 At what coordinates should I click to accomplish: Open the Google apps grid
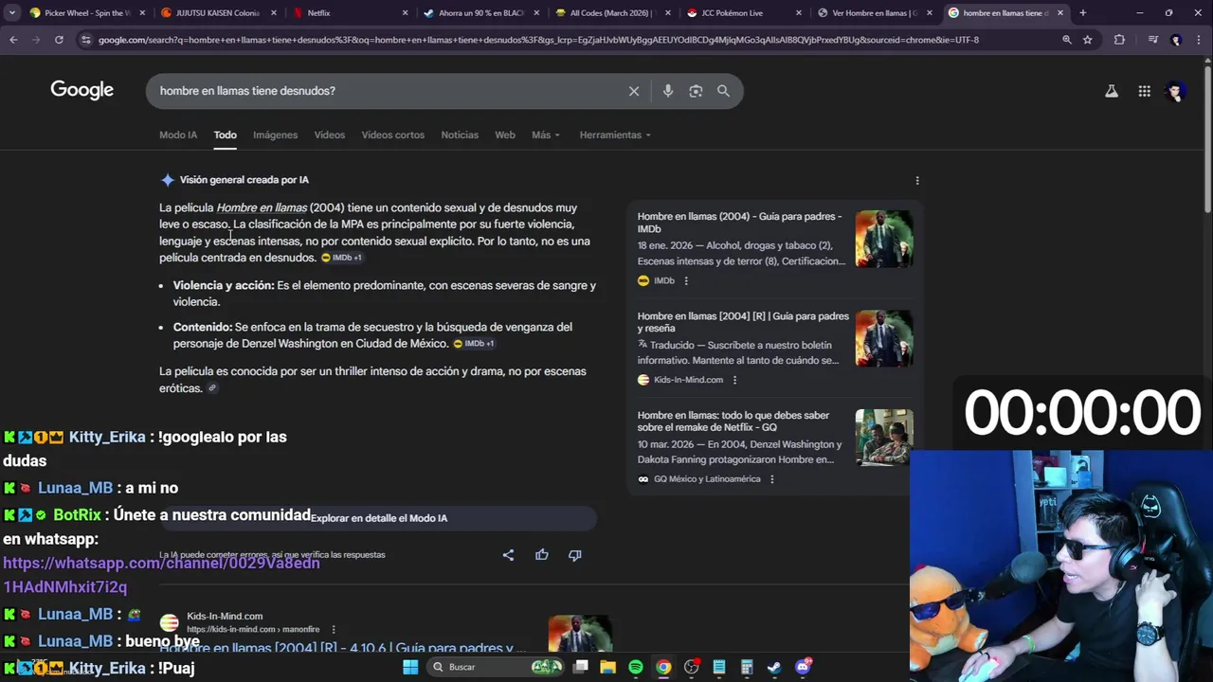coord(1145,91)
